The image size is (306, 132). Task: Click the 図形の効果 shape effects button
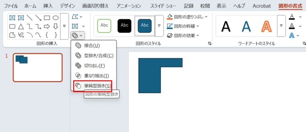(180, 35)
